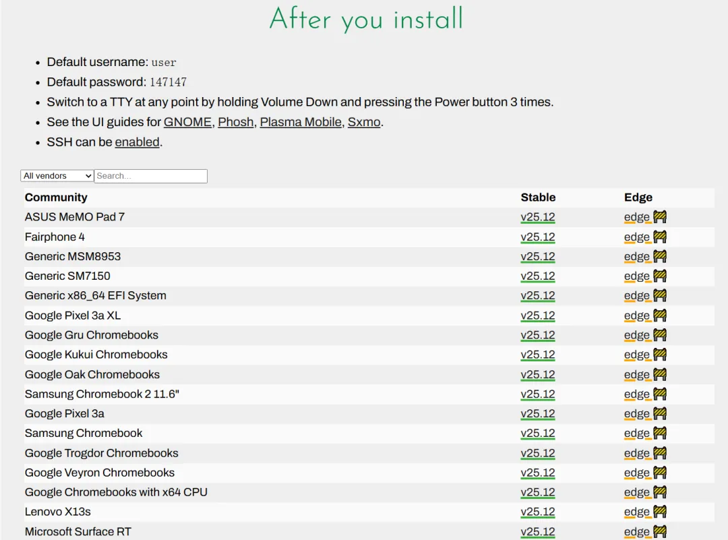Select the 'Microsoft Surface RT' device name

(78, 532)
